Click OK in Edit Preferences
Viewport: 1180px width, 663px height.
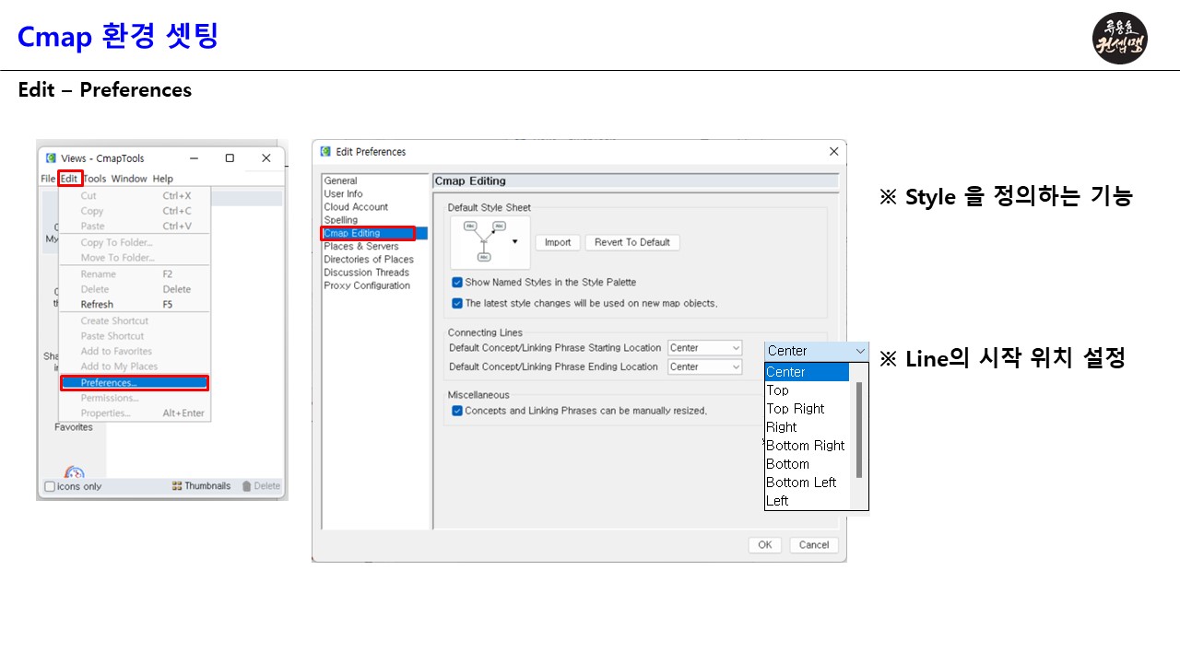(x=765, y=545)
